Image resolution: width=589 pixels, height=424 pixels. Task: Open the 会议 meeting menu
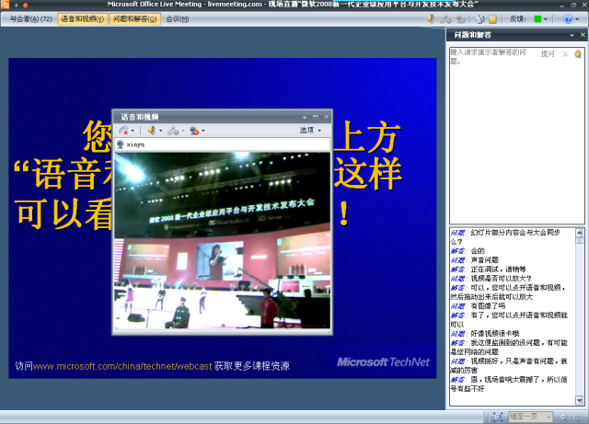pyautogui.click(x=177, y=18)
